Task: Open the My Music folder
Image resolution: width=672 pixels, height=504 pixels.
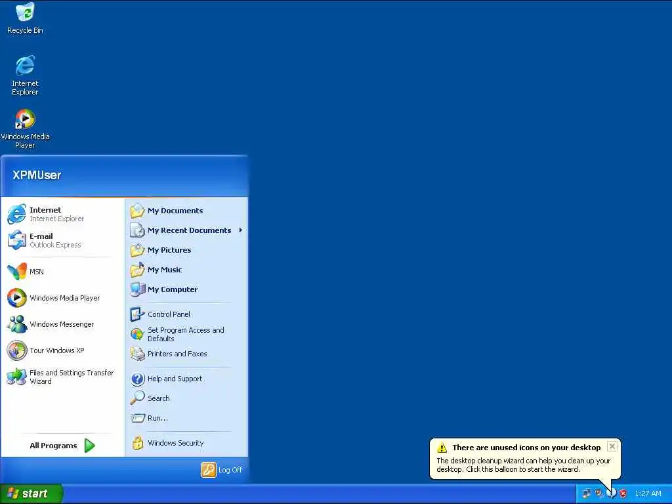Action: 186,270
